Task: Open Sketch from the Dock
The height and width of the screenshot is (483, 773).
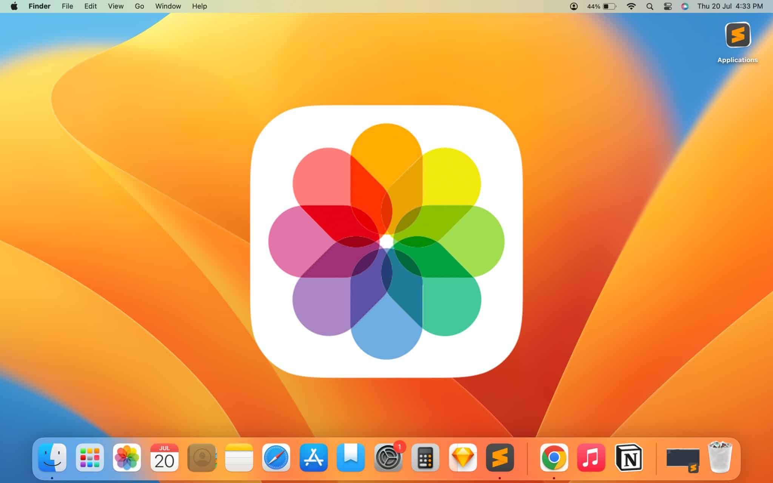Action: (x=463, y=458)
